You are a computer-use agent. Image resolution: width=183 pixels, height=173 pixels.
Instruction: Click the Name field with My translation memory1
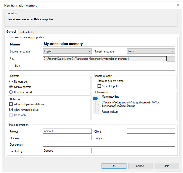pyautogui.click(x=109, y=44)
